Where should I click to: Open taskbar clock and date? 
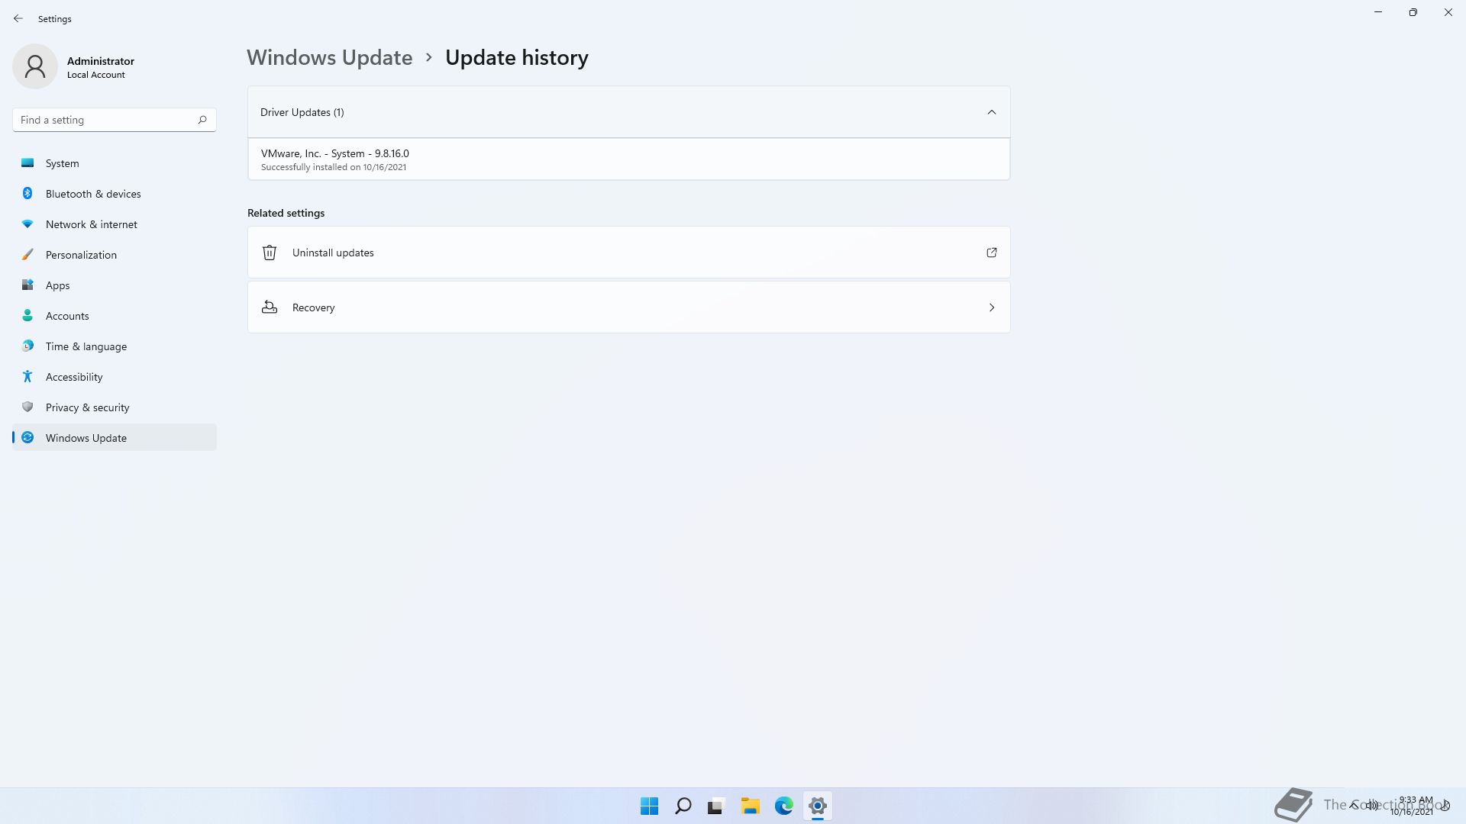(1413, 806)
